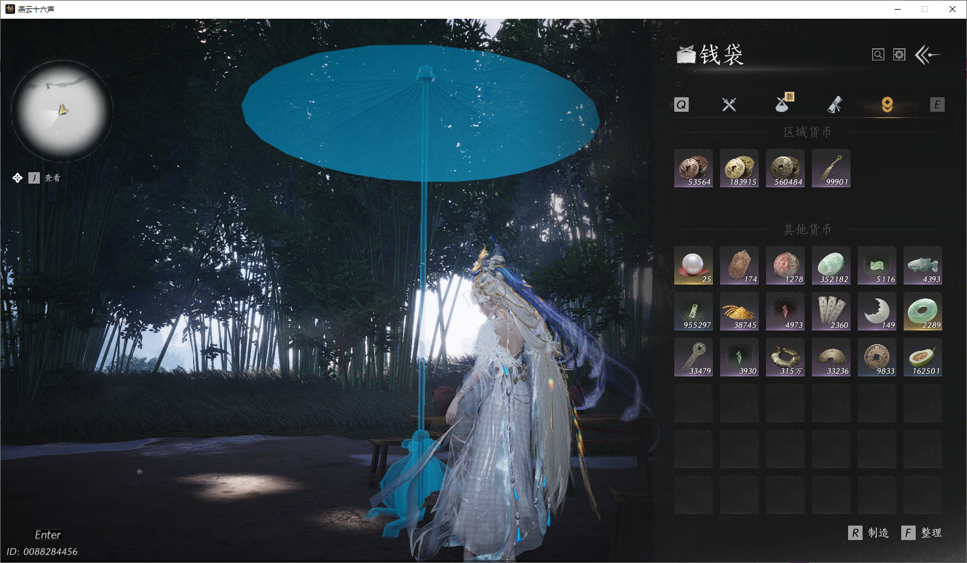967x563 pixels.
Task: Select the jade ring showing 2289
Action: coord(923,312)
